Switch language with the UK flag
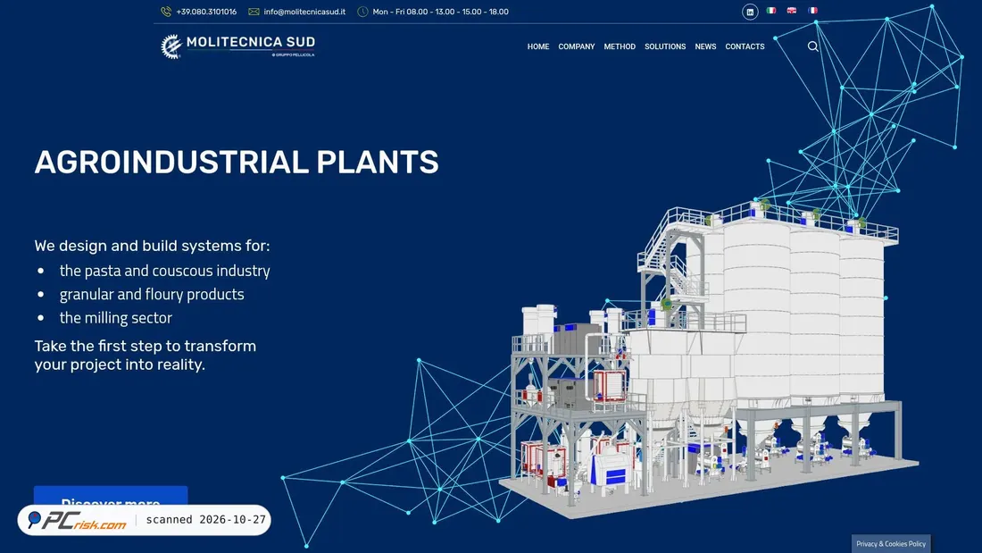The image size is (982, 553). point(792,11)
